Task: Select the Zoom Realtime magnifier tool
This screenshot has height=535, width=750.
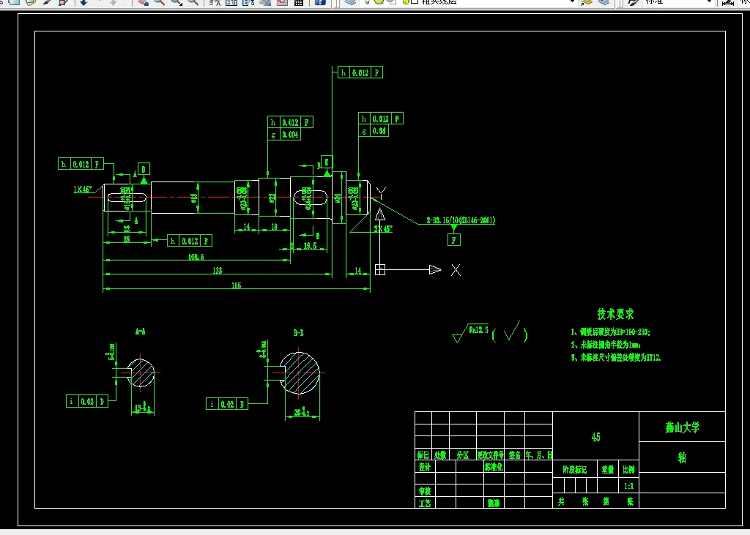Action: 159,2
